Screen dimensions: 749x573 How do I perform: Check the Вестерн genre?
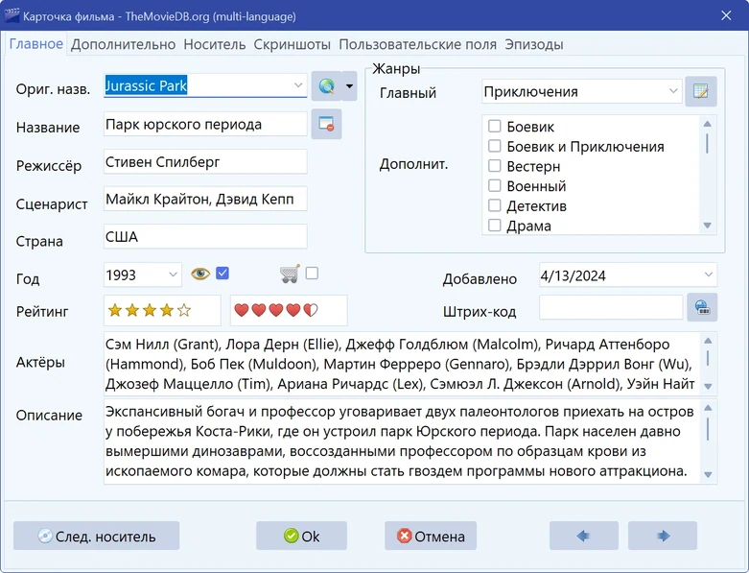pos(495,166)
